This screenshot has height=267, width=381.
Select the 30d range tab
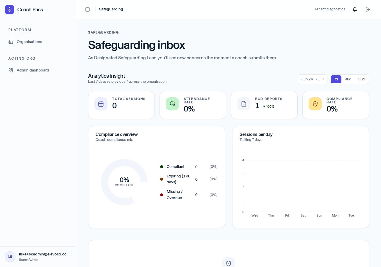click(348, 79)
